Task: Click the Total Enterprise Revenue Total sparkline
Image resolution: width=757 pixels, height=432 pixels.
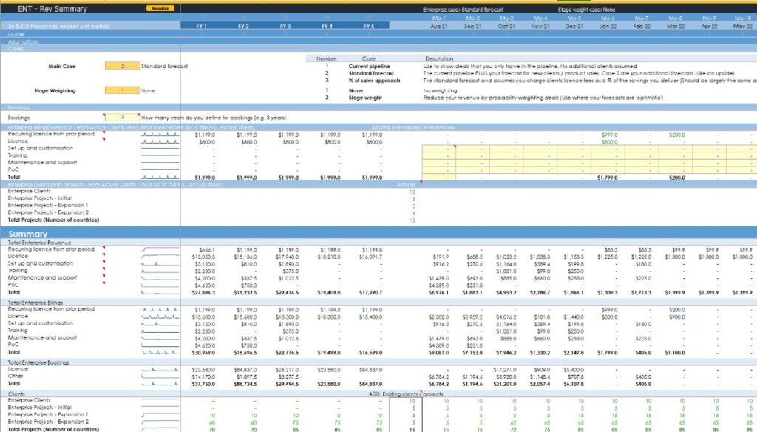Action: point(160,293)
